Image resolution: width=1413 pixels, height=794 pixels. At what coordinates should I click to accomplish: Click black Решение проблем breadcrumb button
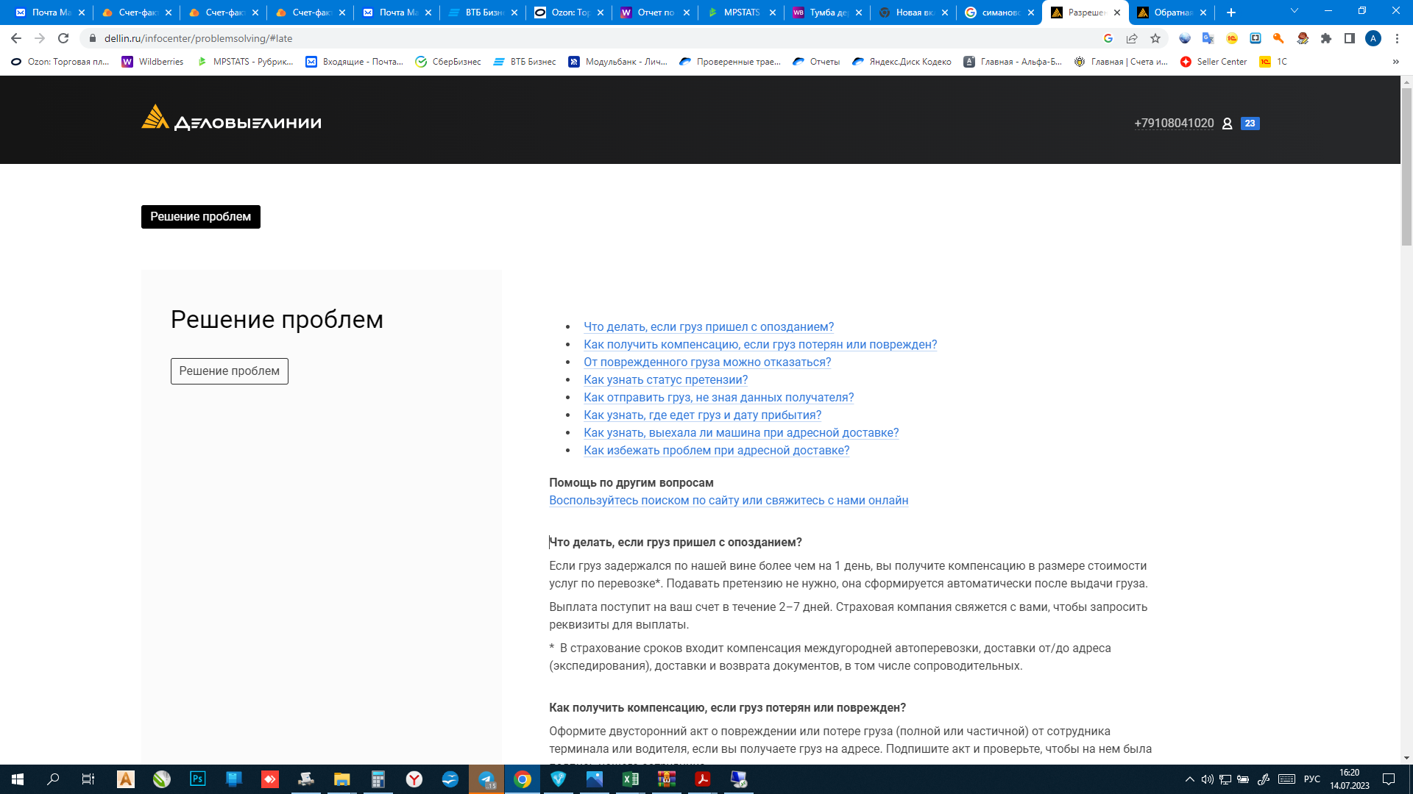pos(201,217)
